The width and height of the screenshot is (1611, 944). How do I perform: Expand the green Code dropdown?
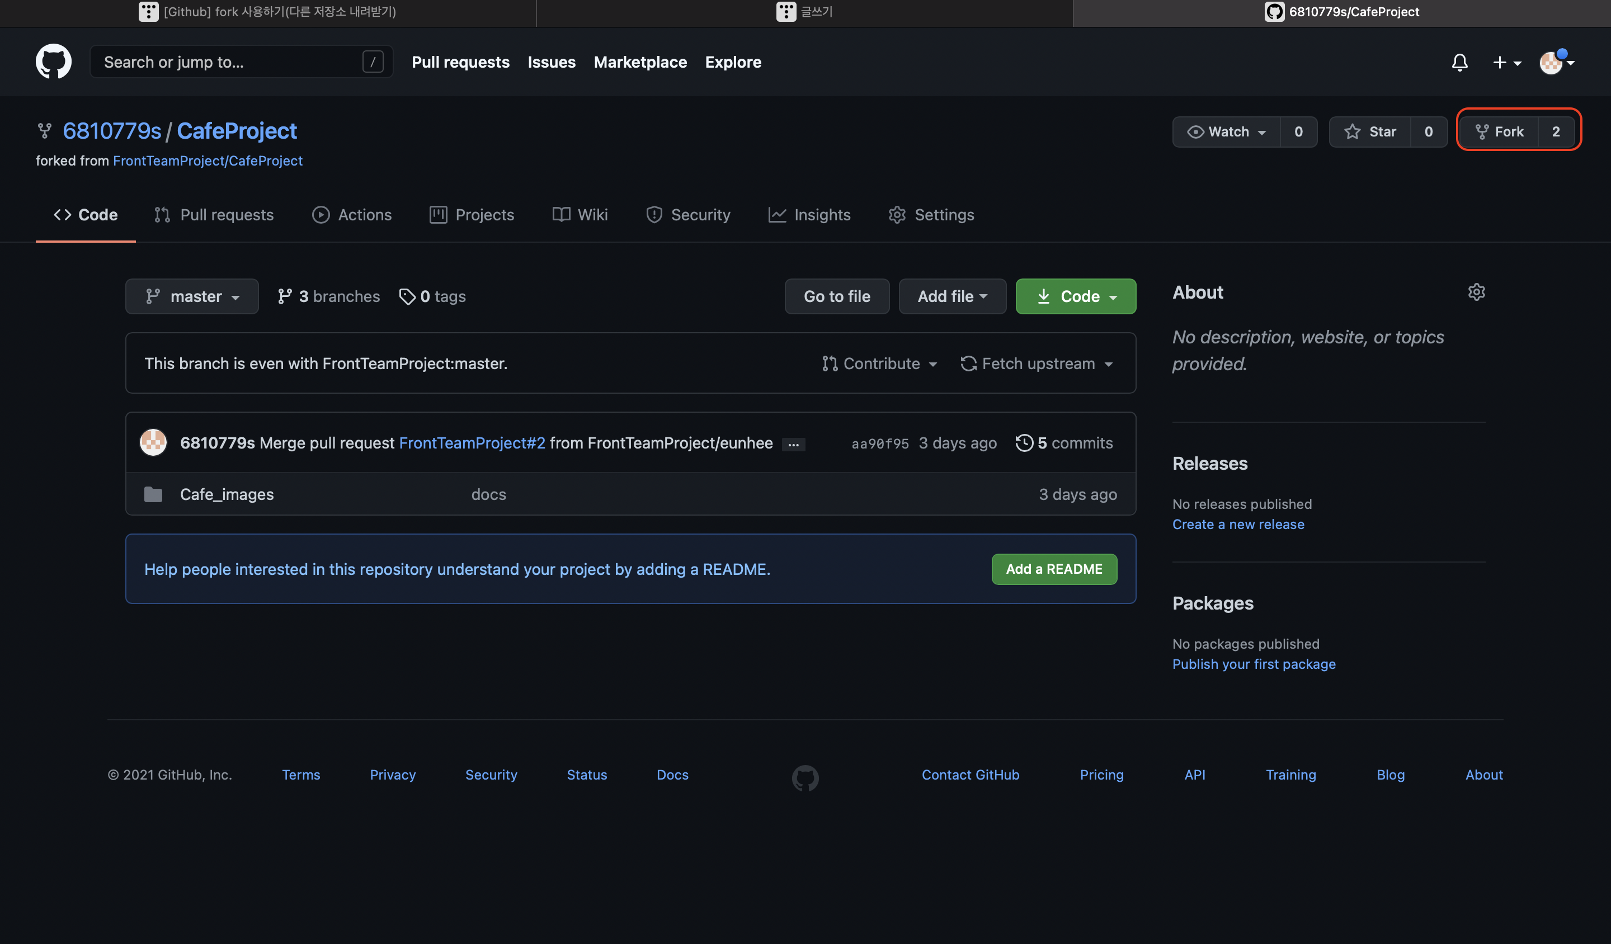[x=1075, y=296]
